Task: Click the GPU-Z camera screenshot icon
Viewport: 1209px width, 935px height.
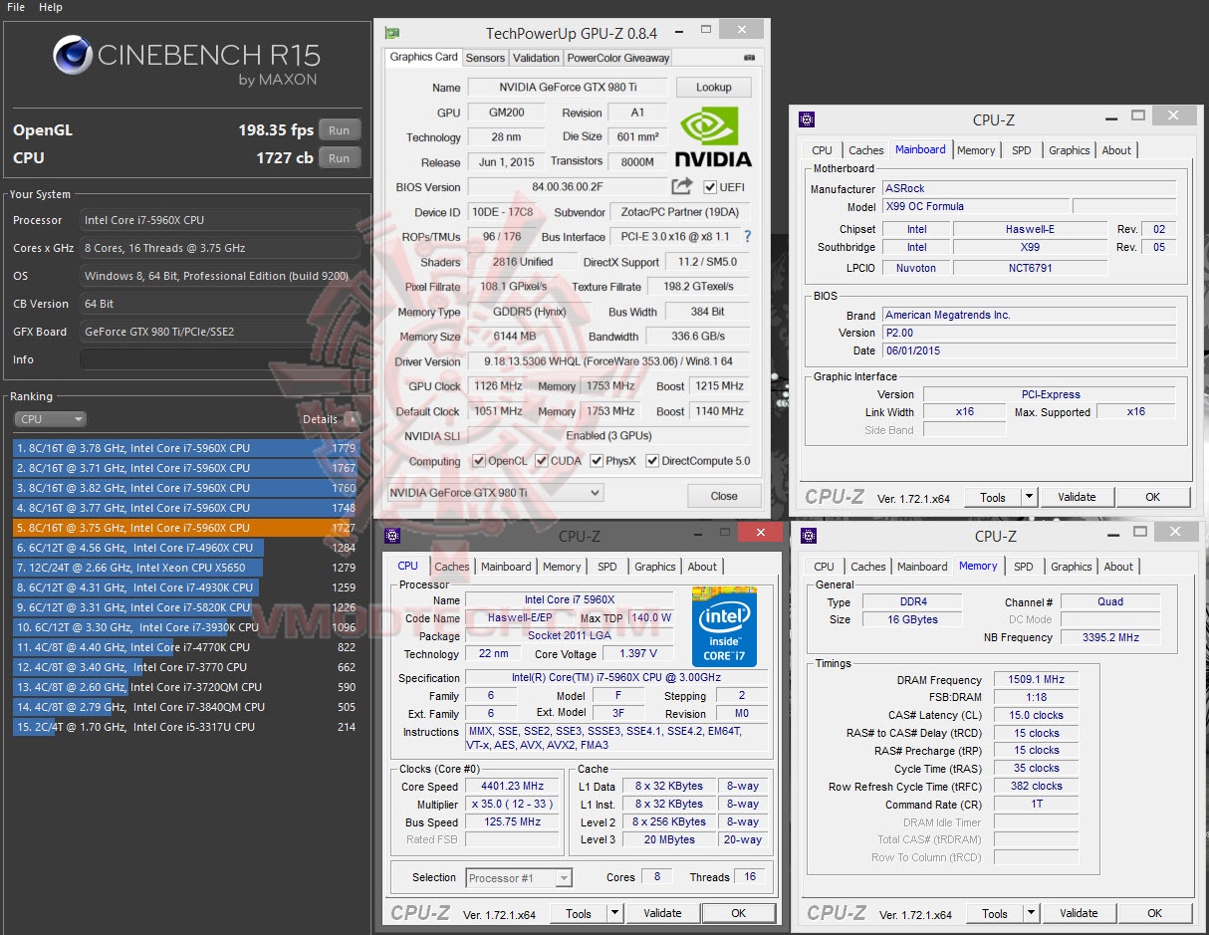Action: pyautogui.click(x=749, y=58)
